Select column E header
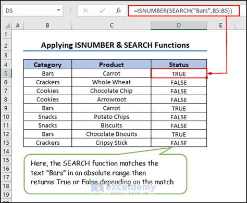This screenshot has height=203, width=247. (x=220, y=26)
